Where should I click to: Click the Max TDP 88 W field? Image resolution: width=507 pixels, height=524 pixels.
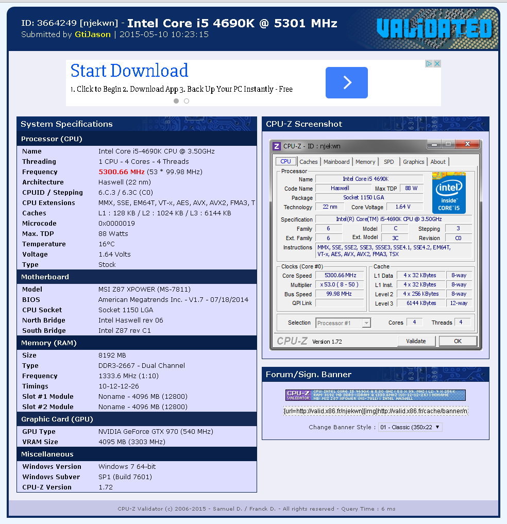point(411,188)
